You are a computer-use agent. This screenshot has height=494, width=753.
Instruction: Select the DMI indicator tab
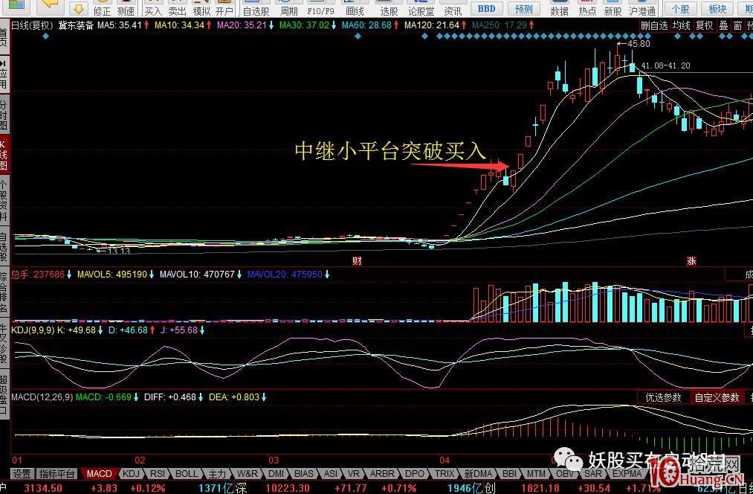coord(276,474)
